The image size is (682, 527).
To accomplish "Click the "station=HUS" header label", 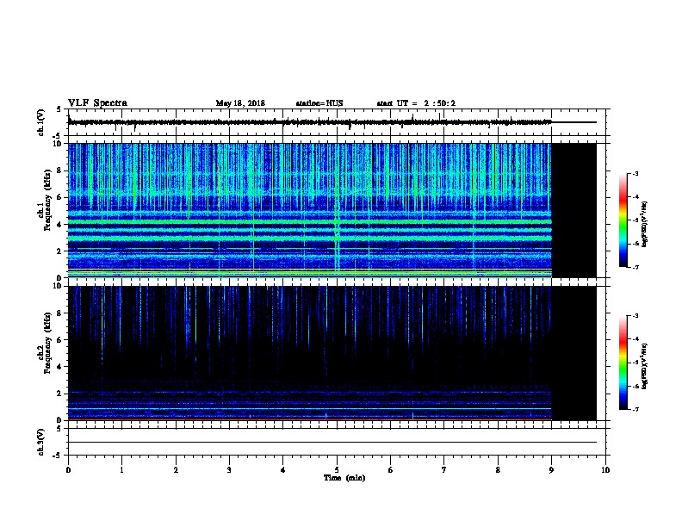I will click(x=319, y=103).
